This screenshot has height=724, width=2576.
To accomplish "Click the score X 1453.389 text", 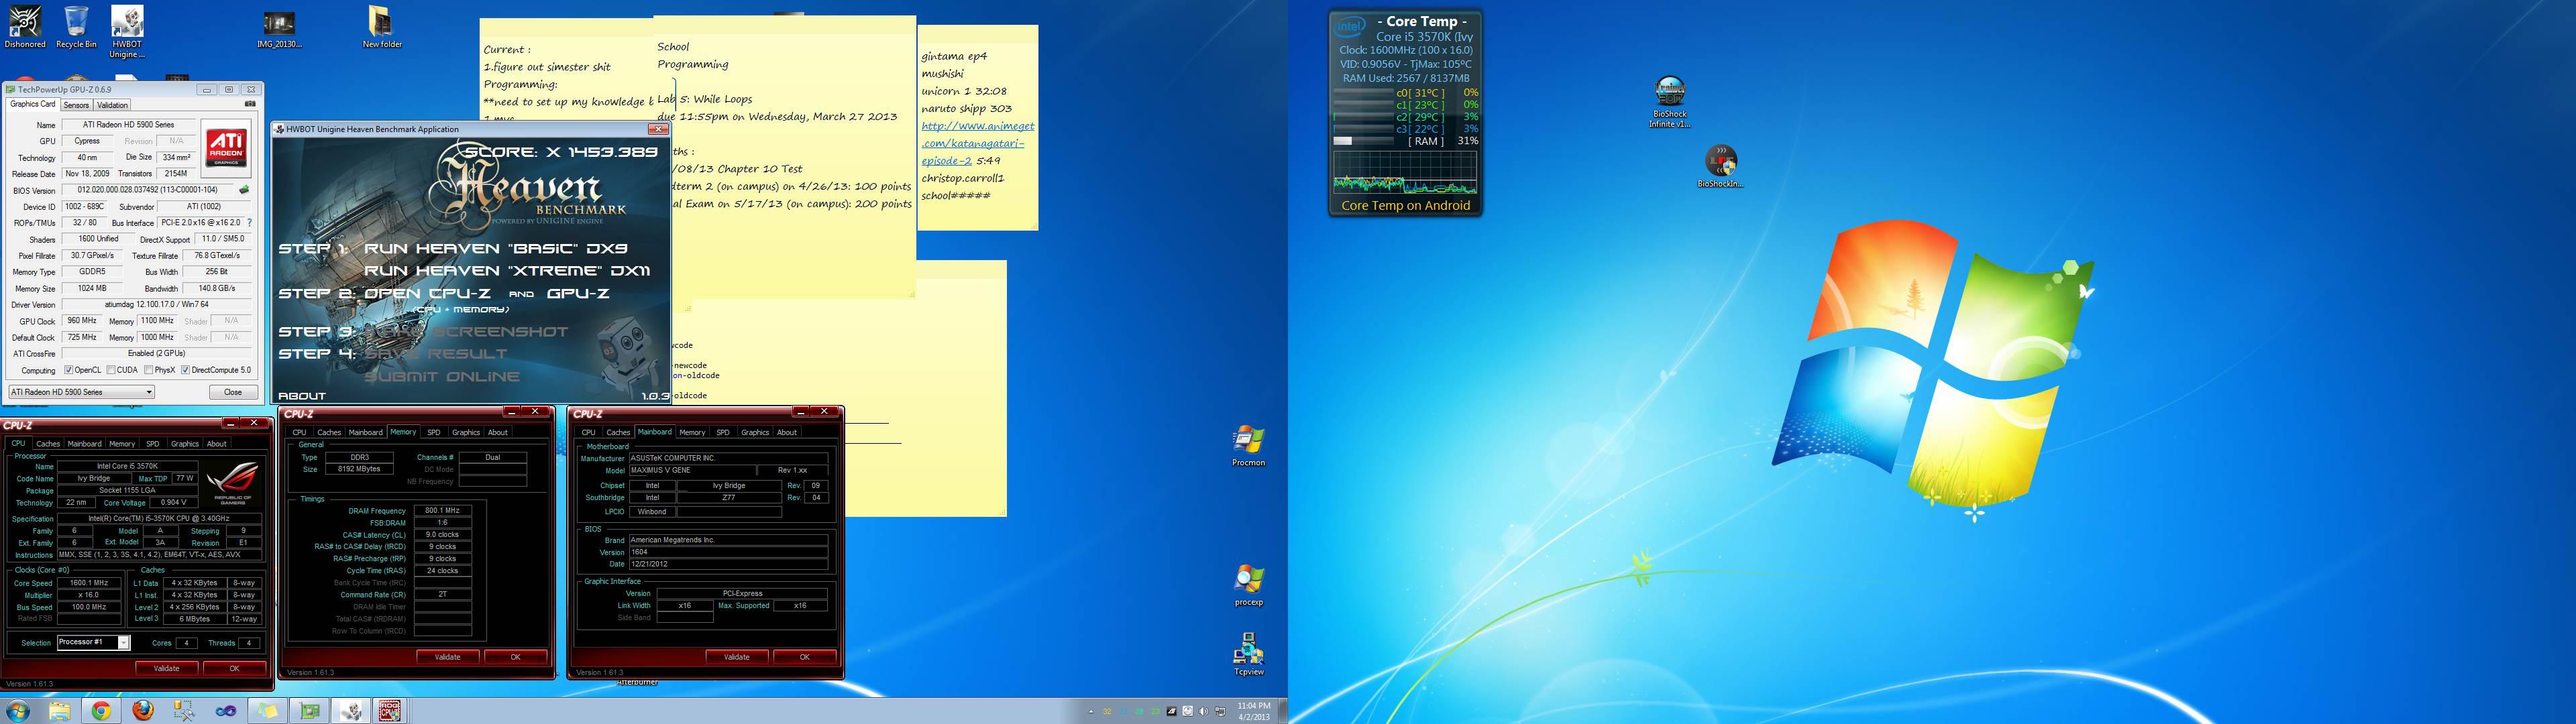I will click(561, 152).
